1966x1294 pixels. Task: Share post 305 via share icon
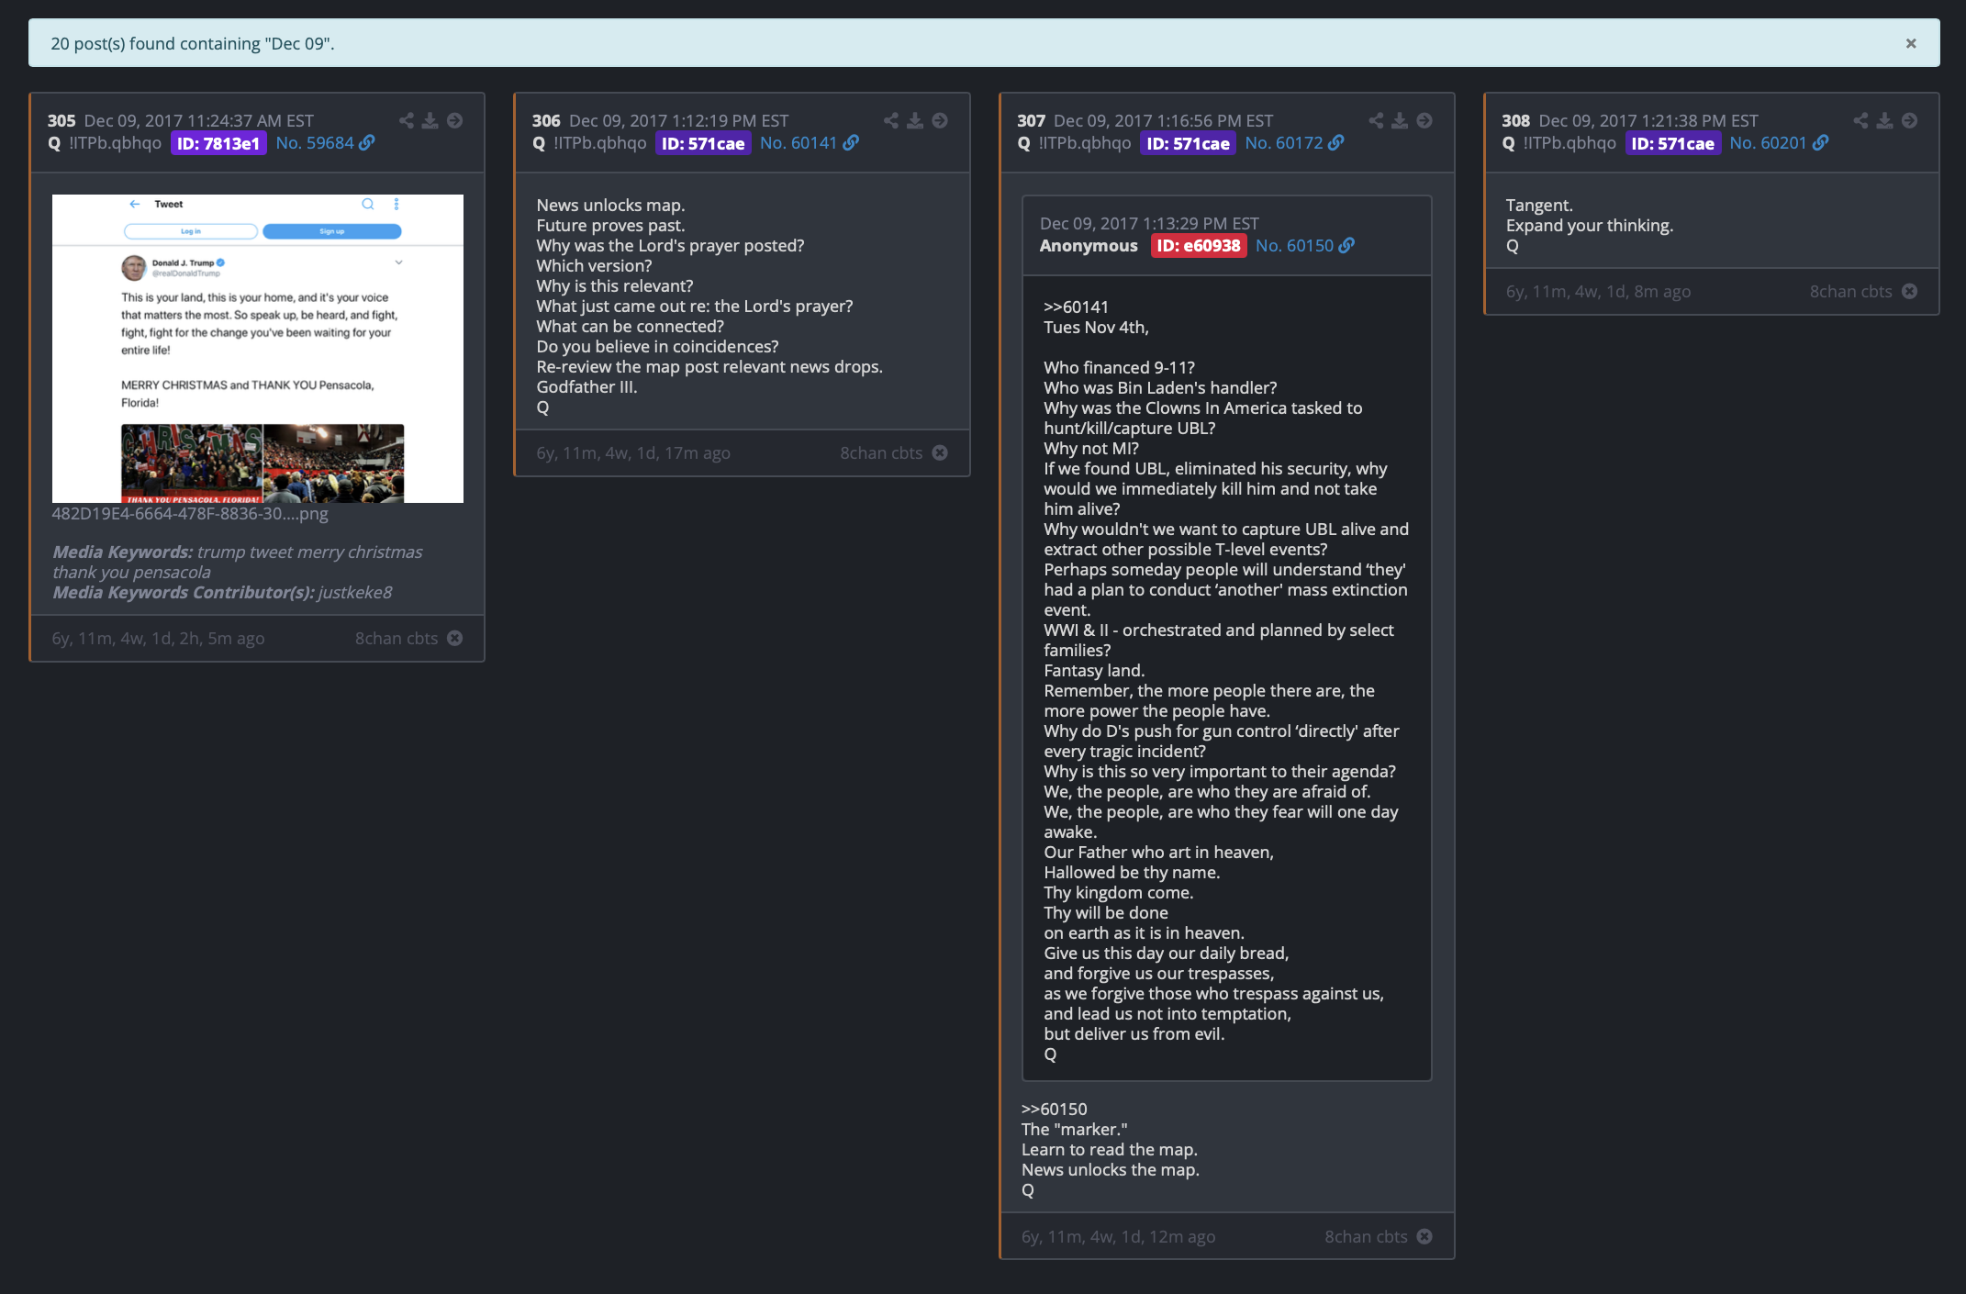407,120
